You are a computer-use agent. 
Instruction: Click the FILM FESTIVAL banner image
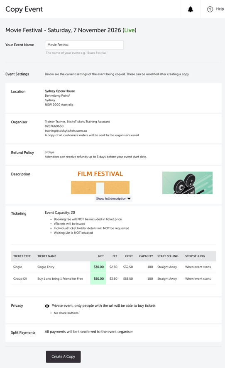tap(100, 183)
